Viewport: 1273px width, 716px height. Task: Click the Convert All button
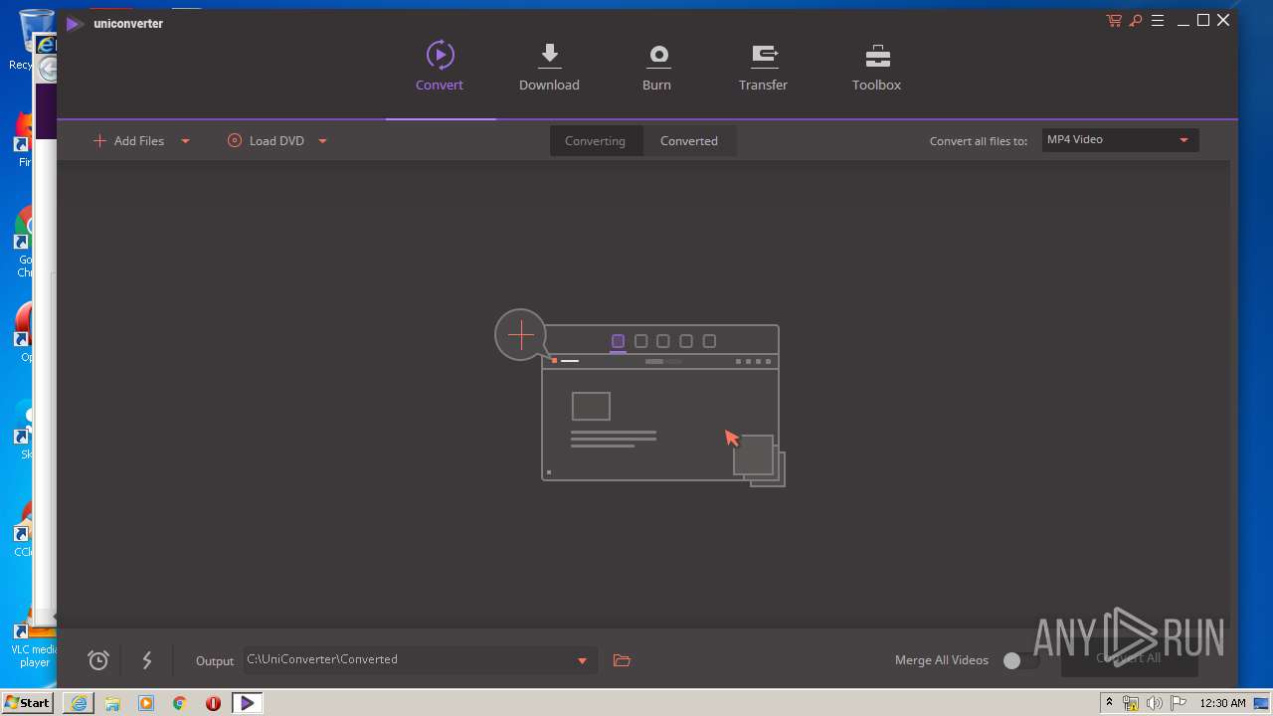click(x=1129, y=658)
